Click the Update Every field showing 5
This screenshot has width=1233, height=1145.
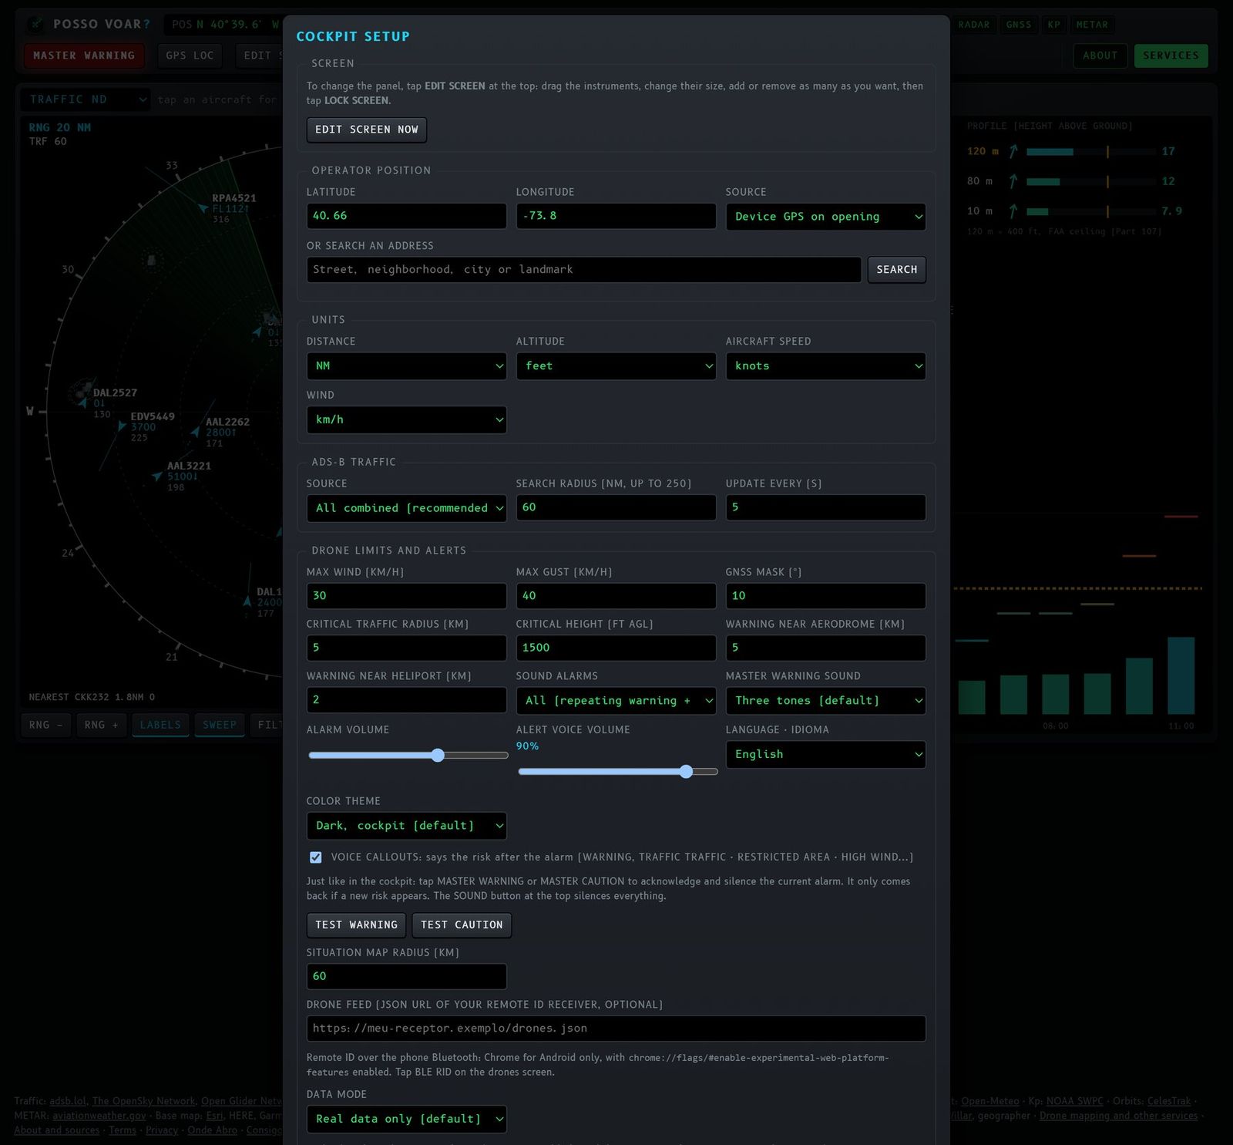pyautogui.click(x=825, y=507)
